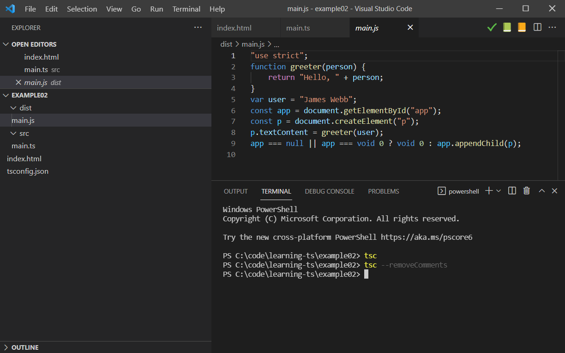Click the --removeComments text in terminal
Screen dimensions: 565x353
[x=414, y=265]
